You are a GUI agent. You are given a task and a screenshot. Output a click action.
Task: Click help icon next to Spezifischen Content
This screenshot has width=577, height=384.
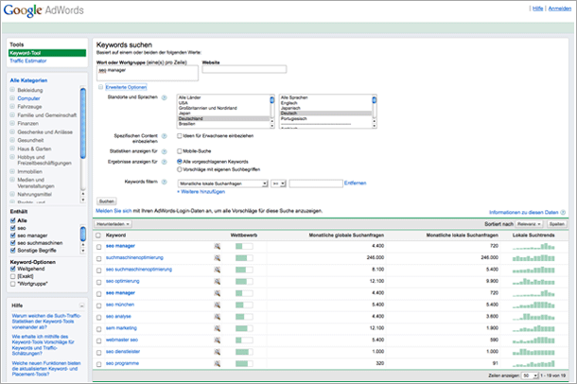pyautogui.click(x=165, y=136)
